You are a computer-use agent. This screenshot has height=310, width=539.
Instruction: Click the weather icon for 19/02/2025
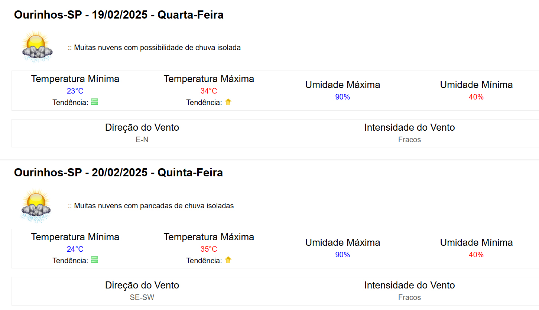(x=37, y=47)
